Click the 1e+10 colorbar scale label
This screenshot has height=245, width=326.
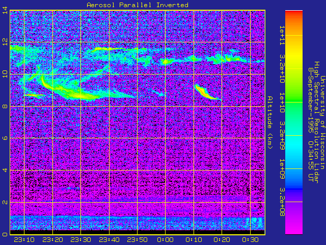tap(282, 103)
